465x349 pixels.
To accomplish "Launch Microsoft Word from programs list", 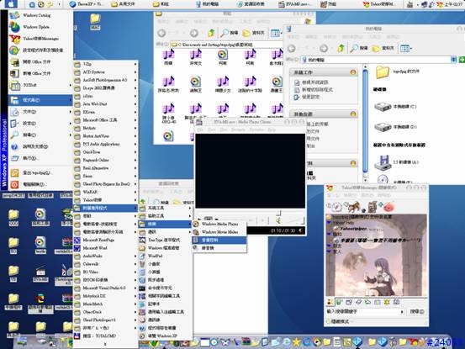I will [x=105, y=248].
